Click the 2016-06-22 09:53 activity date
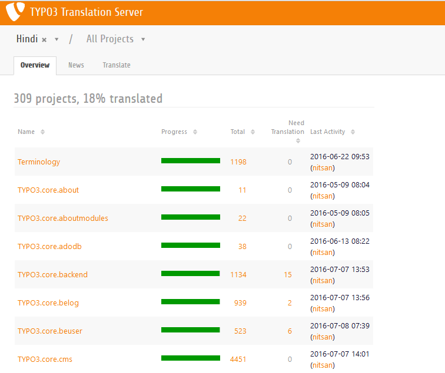This screenshot has height=373, width=445. pos(340,157)
